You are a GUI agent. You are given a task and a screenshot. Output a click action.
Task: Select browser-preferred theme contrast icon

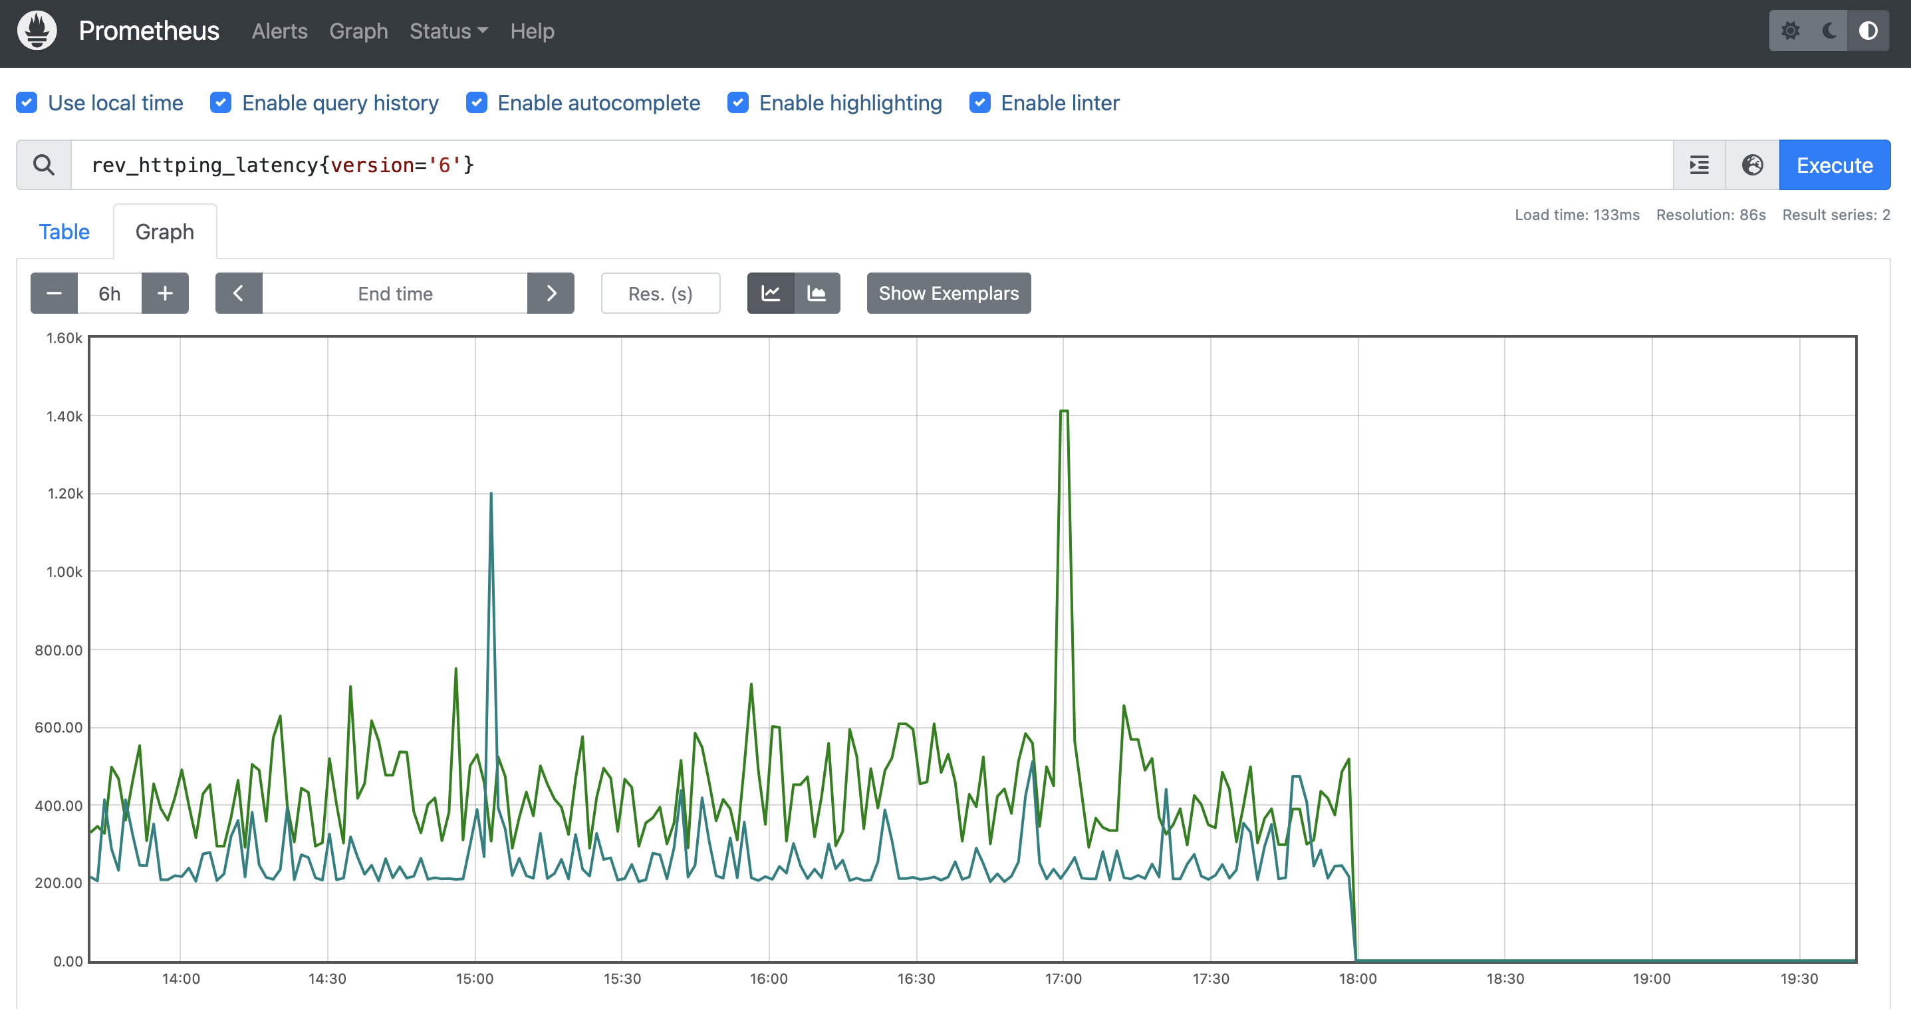pos(1867,31)
